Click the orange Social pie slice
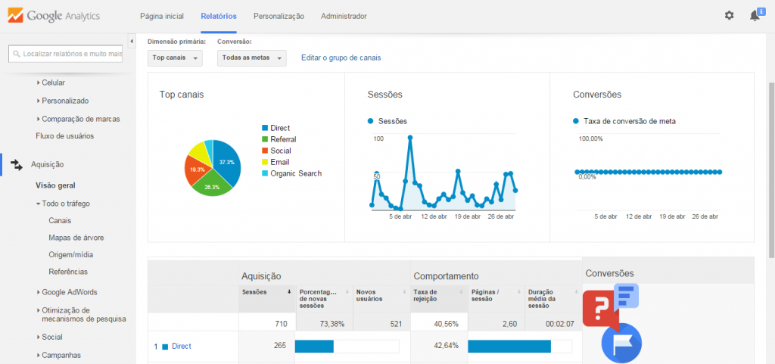This screenshot has height=364, width=775. click(196, 170)
